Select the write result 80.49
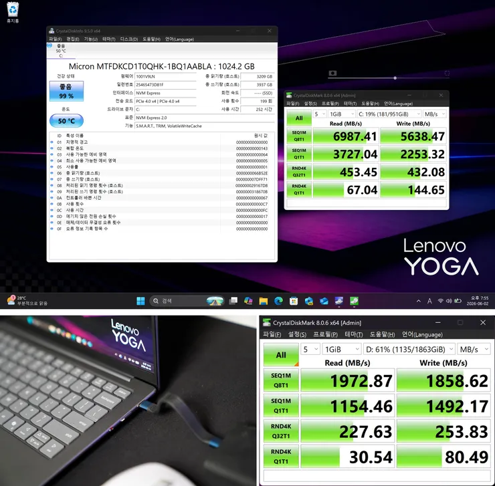495x486 pixels. [x=443, y=457]
